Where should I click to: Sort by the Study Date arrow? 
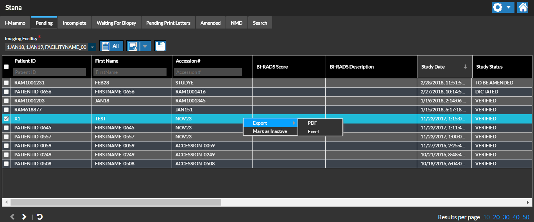click(x=465, y=67)
